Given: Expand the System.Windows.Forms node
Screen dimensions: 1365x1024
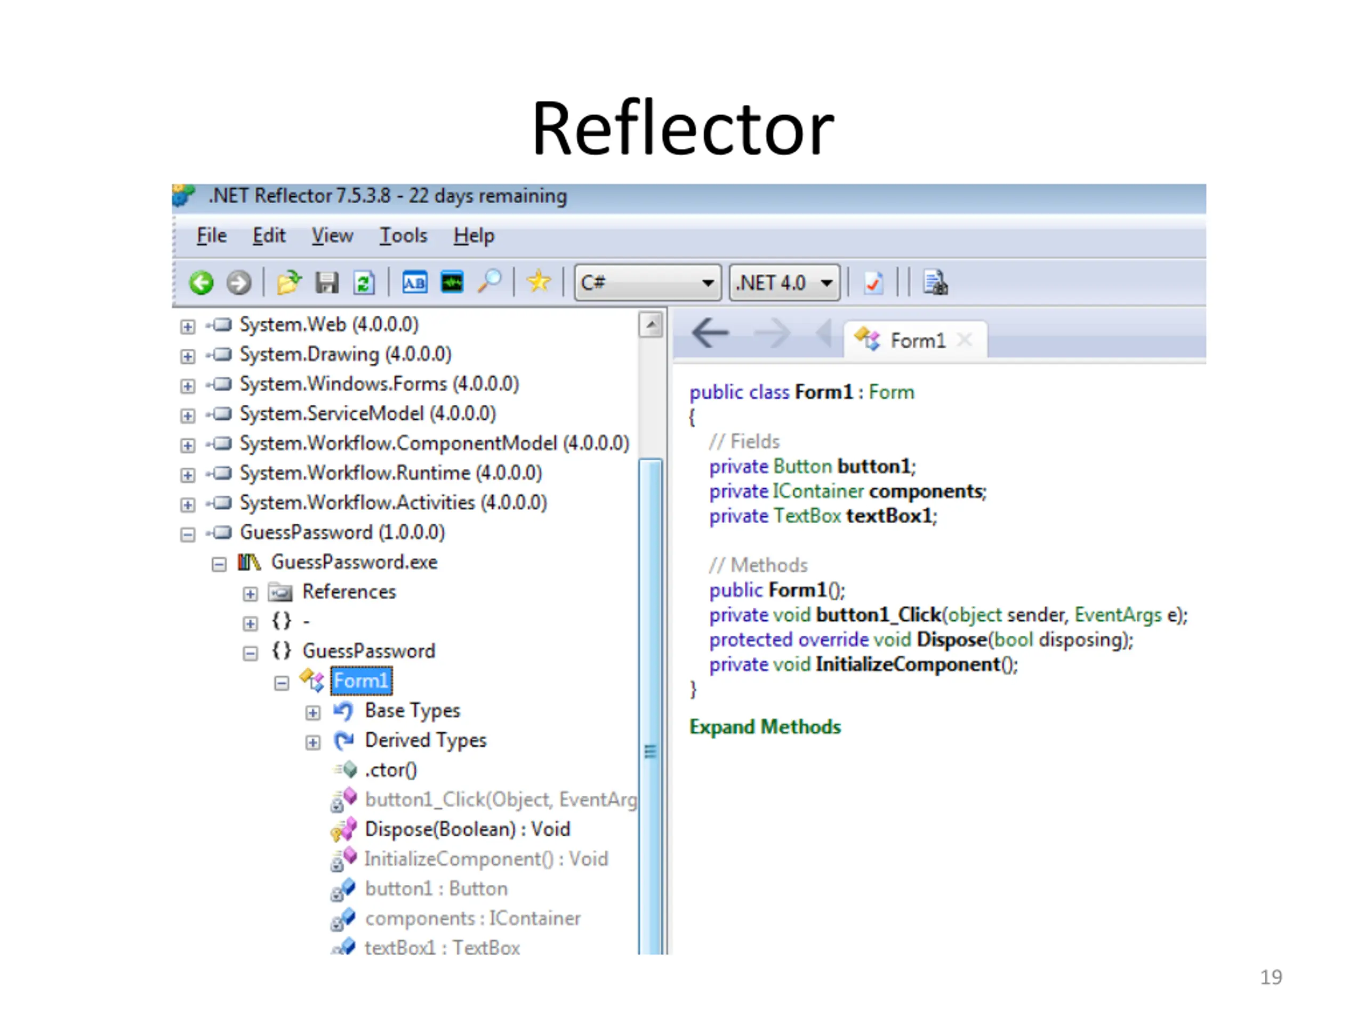Looking at the screenshot, I should tap(188, 386).
